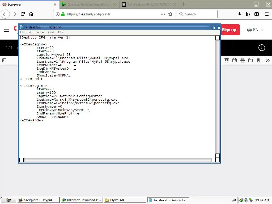Switch to Internet Download Manager taskbar button

point(81,200)
